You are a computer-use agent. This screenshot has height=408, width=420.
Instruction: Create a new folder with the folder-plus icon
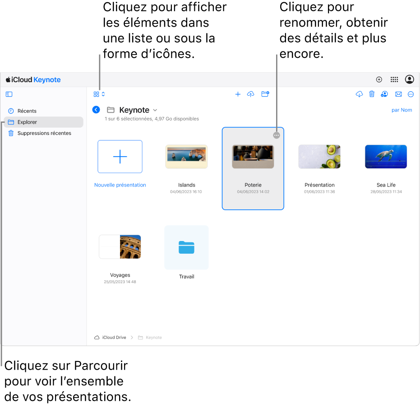tap(265, 94)
